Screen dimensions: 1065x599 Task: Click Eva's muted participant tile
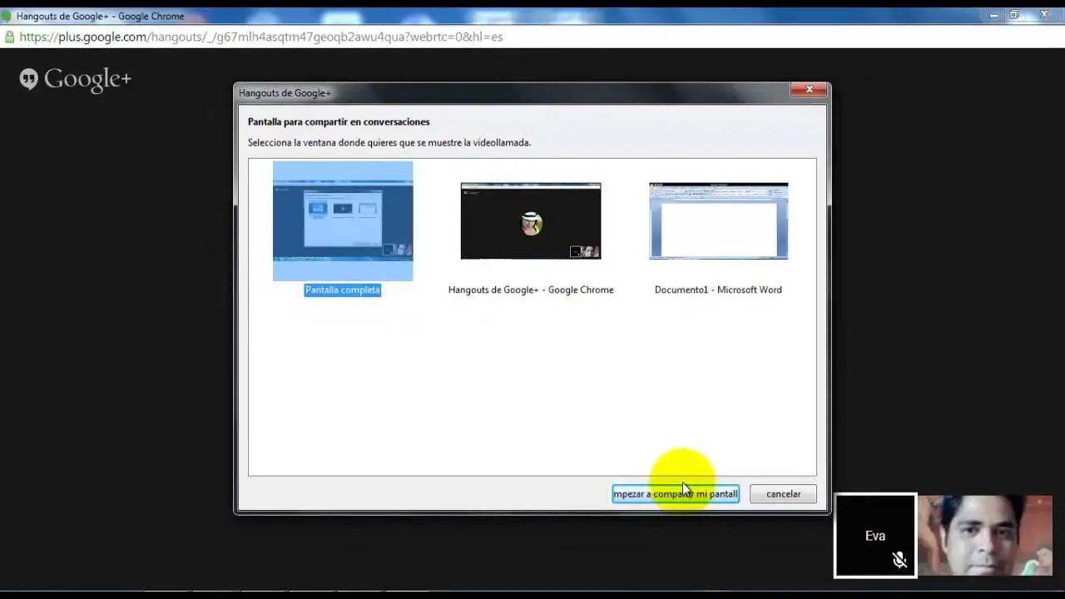(875, 536)
